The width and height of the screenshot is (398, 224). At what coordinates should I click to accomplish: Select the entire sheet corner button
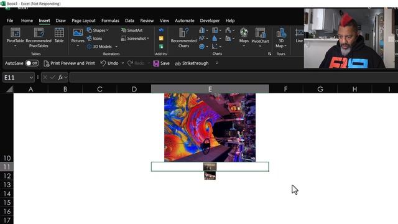click(9, 89)
